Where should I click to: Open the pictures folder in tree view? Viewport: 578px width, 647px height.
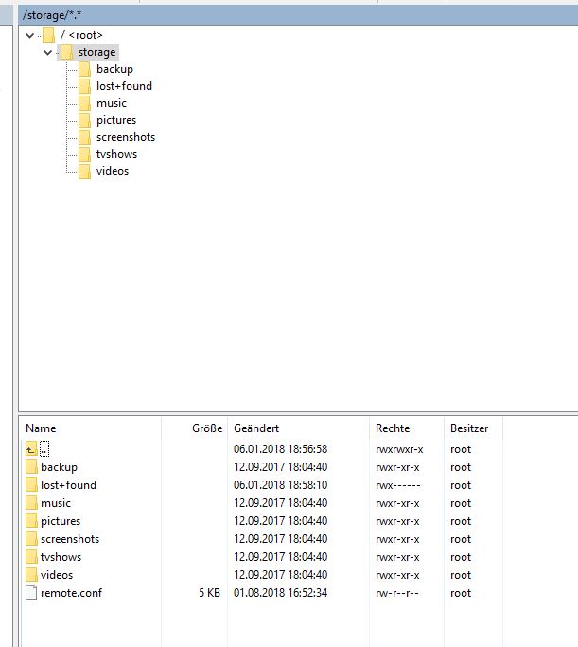click(x=115, y=120)
